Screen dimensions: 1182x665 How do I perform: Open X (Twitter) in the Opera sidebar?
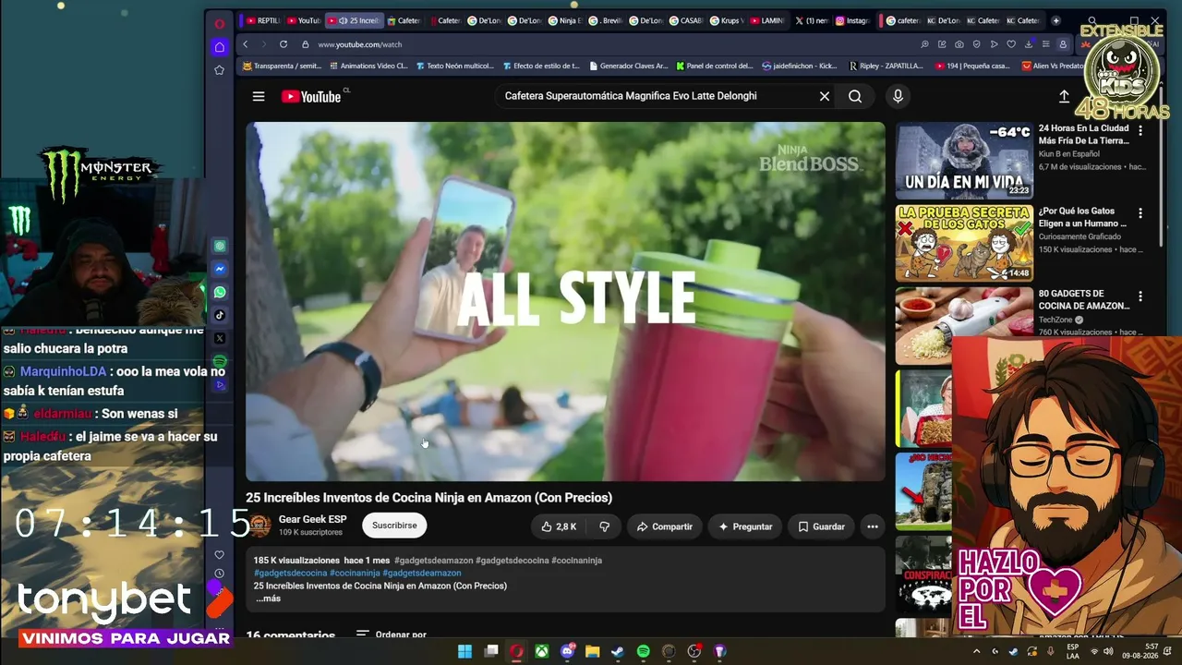click(x=220, y=338)
